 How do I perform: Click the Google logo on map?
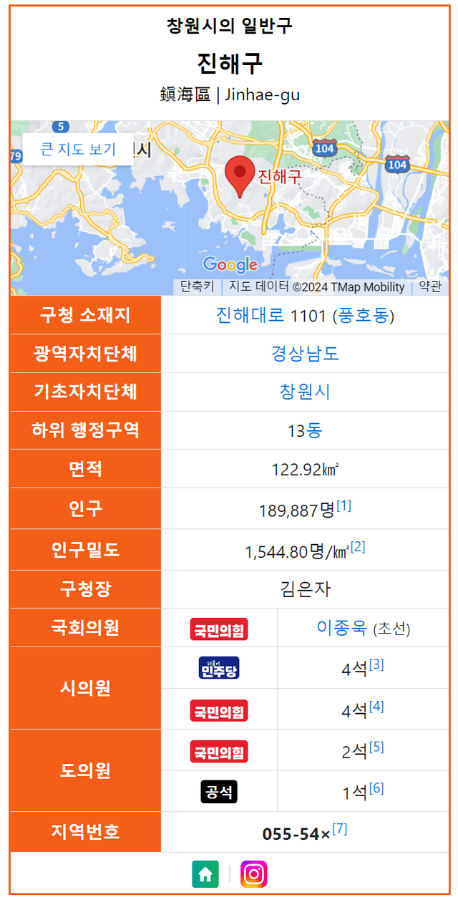[230, 265]
